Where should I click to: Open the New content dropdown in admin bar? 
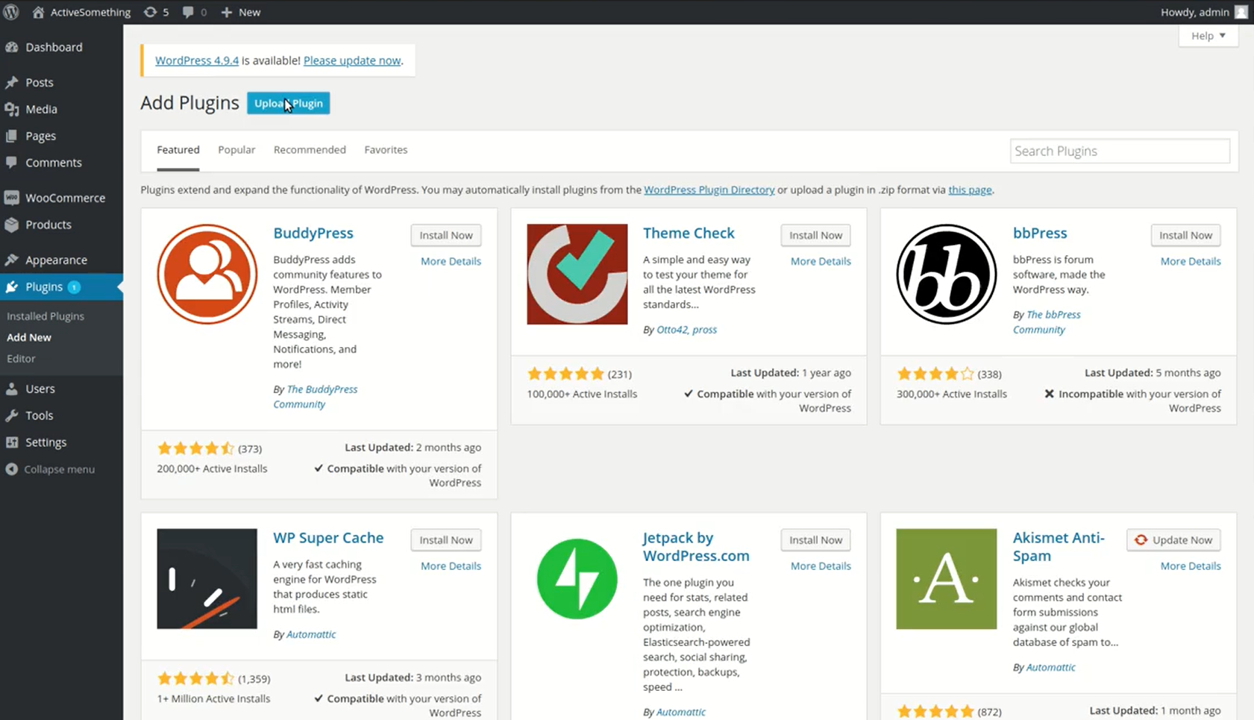coord(241,12)
